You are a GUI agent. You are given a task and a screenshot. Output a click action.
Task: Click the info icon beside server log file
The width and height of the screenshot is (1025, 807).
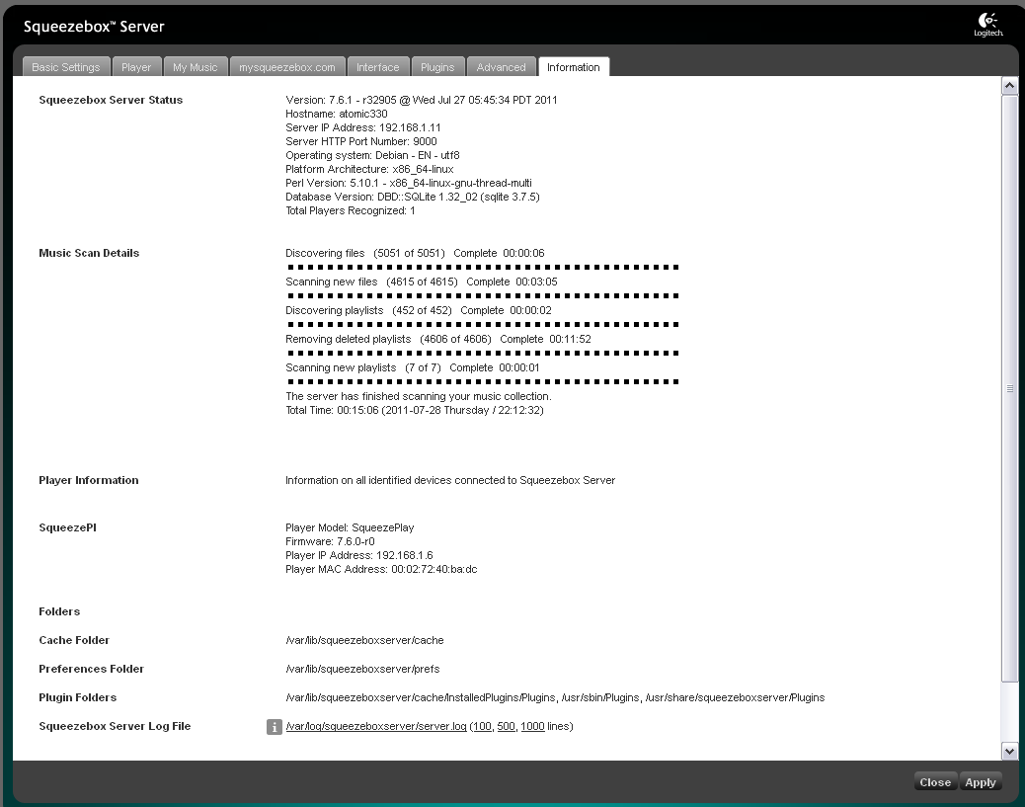pyautogui.click(x=275, y=727)
